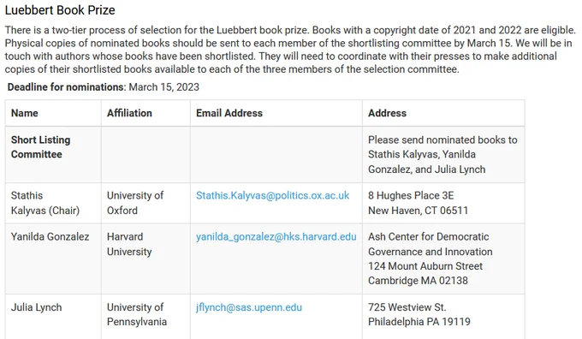Image resolution: width=582 pixels, height=339 pixels.
Task: Click the Short Listing Committee cell
Action: pos(53,154)
